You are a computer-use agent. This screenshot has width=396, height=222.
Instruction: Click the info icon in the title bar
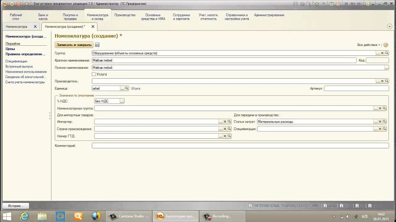pos(368,4)
